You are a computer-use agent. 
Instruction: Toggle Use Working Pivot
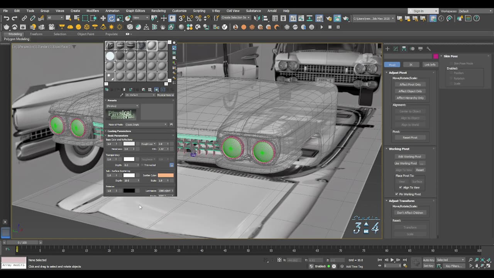406,163
